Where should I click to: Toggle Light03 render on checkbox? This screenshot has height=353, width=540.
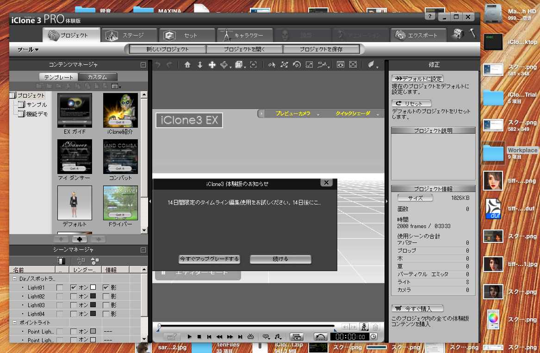[x=74, y=305]
